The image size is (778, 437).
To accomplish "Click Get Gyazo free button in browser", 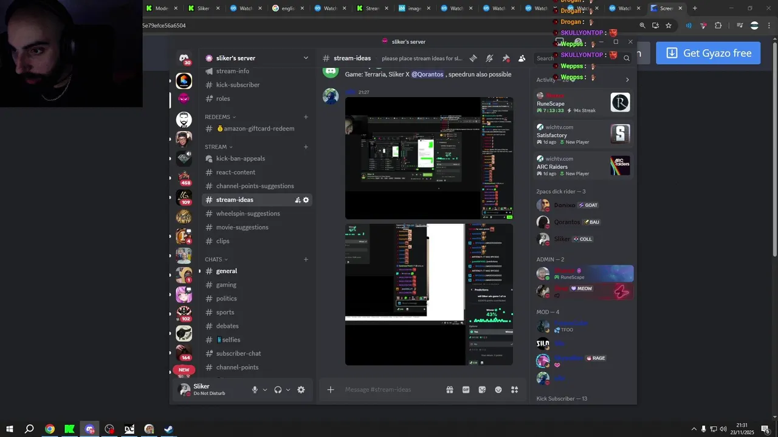I will (708, 53).
